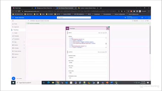Open the Documentation bookmark
Viewport: 162px width, 91px height.
click(x=106, y=14)
